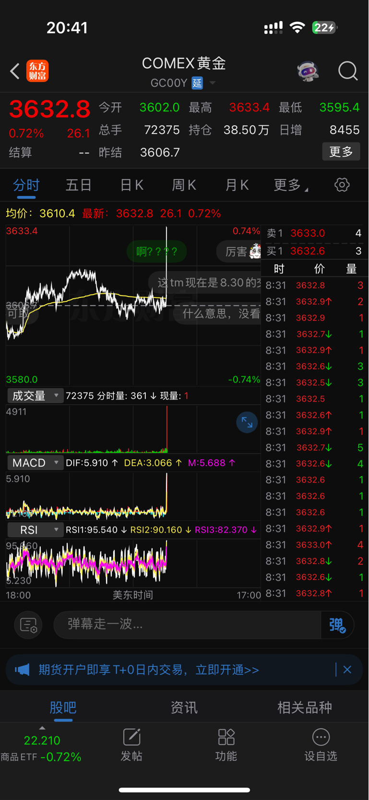Screen dimensions: 369x800
Task: Tap the 最高 3633.4 value
Action: click(x=249, y=107)
